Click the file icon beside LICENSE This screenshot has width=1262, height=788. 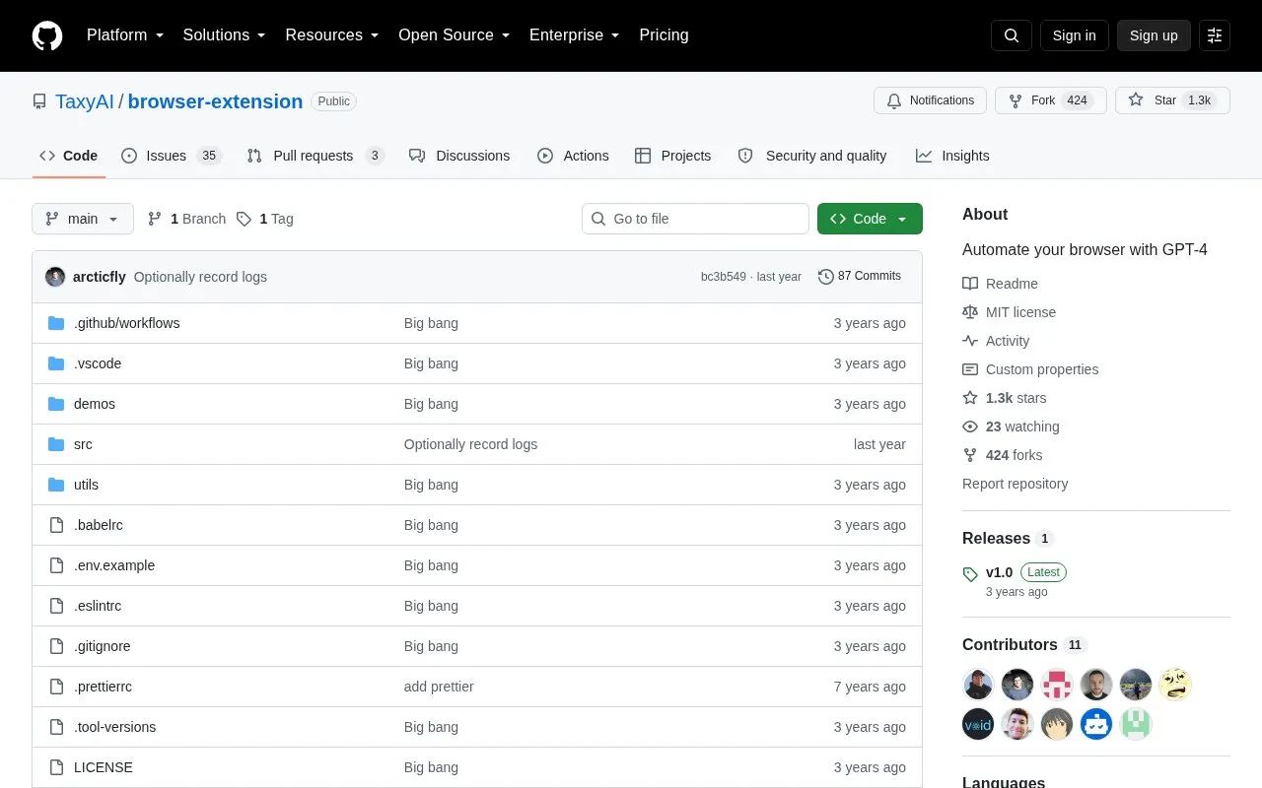pos(56,767)
